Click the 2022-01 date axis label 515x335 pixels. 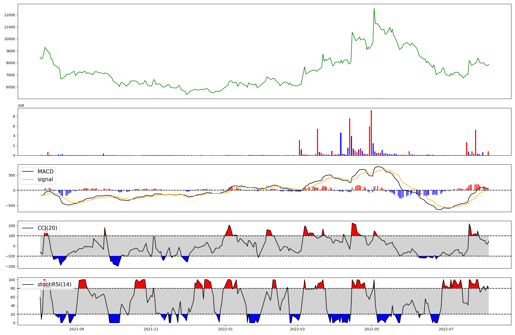[x=226, y=329]
